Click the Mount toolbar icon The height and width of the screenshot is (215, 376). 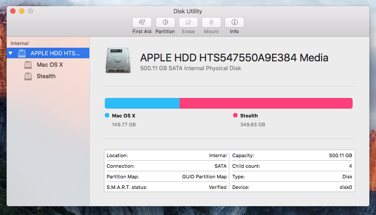(211, 23)
